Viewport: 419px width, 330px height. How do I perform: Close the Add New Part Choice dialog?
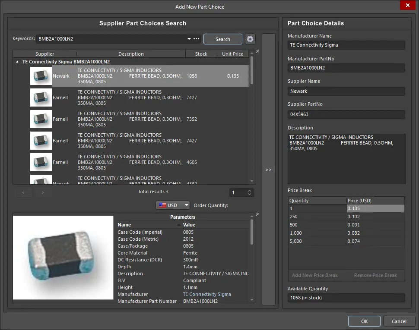coord(407,5)
